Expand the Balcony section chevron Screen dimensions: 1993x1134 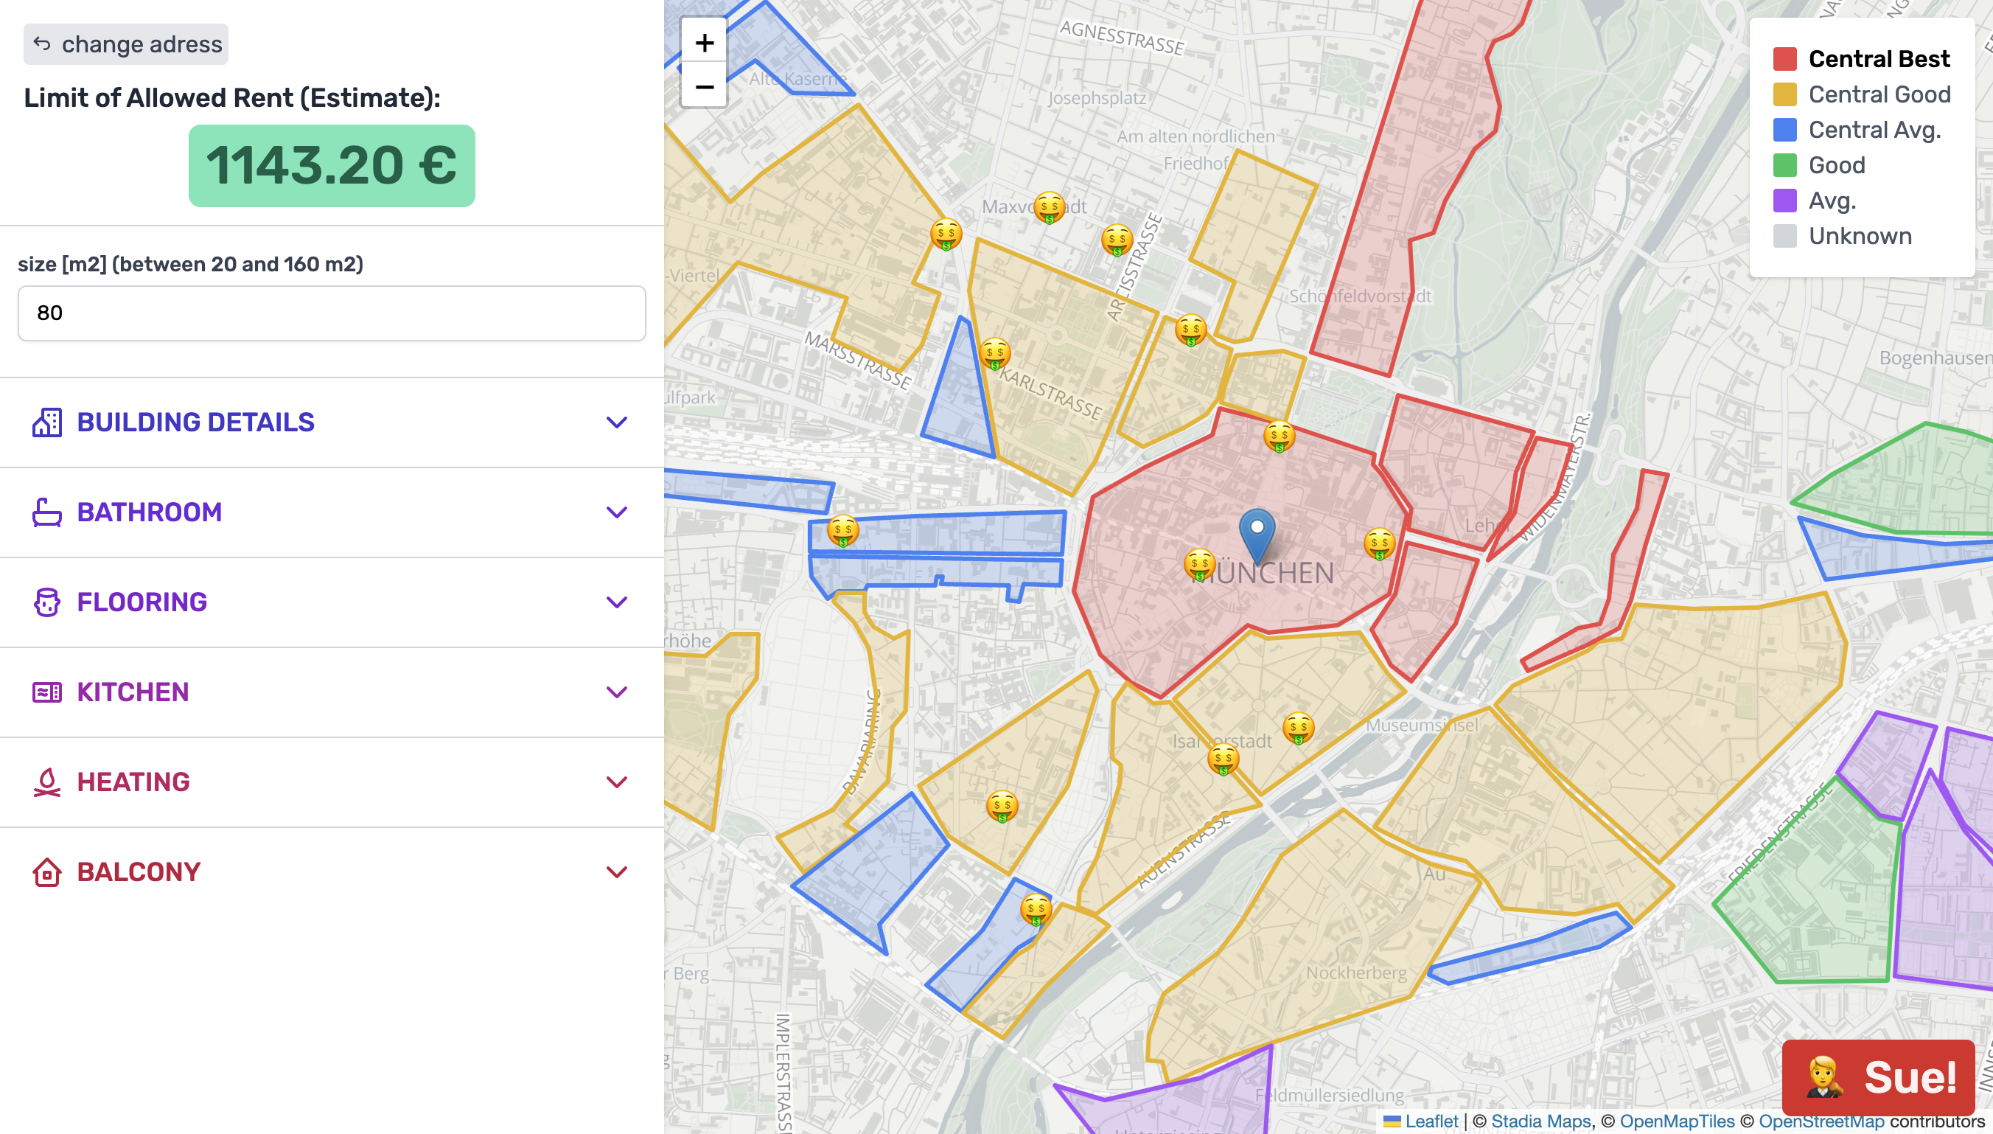pyautogui.click(x=617, y=872)
